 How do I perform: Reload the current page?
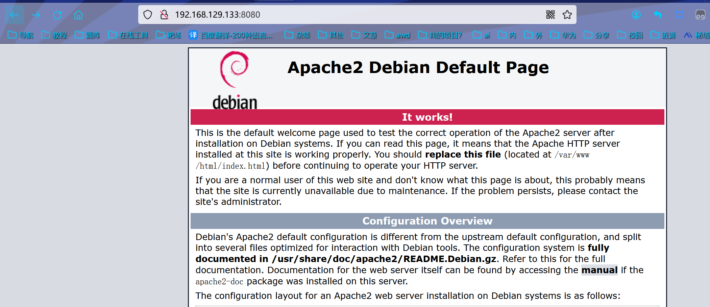pos(57,15)
